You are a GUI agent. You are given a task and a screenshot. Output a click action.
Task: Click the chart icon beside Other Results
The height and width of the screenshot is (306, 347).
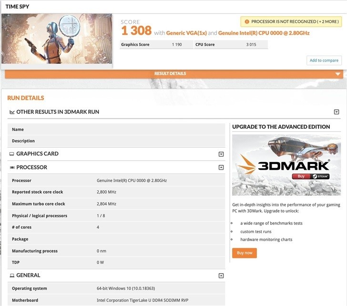point(12,112)
